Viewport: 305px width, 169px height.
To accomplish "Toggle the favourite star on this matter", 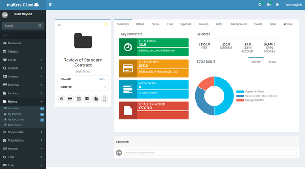I will pos(107,24).
